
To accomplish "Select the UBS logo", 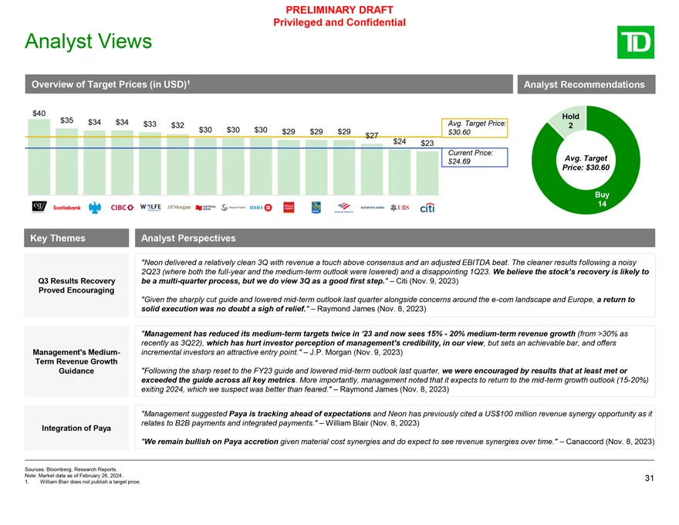I will pyautogui.click(x=399, y=208).
